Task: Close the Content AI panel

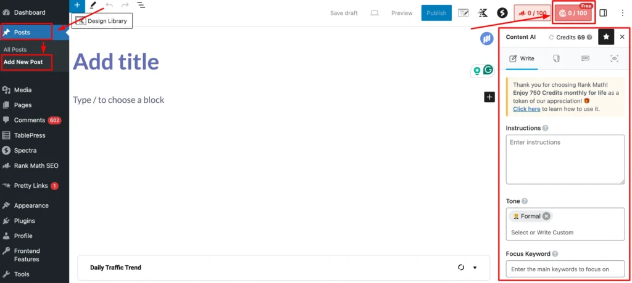Action: coord(622,36)
